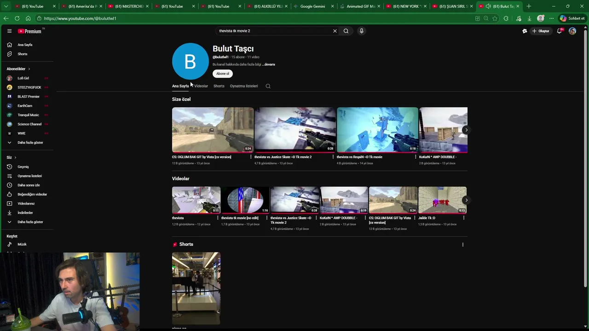Select the Ana Sayfa channel tab

point(180,86)
